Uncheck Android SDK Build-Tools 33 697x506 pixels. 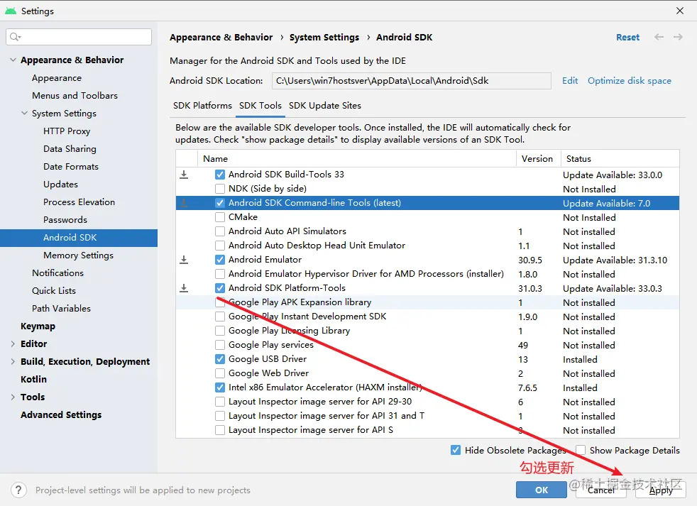click(219, 175)
